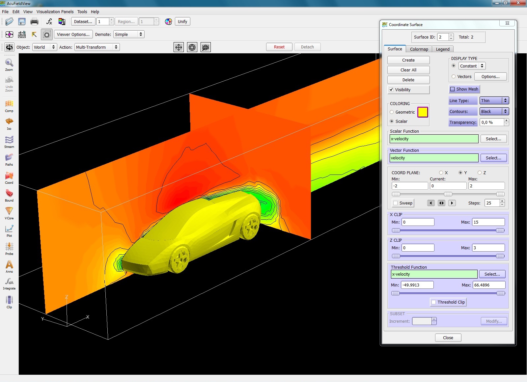Click the red Reset button
The image size is (527, 382).
tap(279, 47)
